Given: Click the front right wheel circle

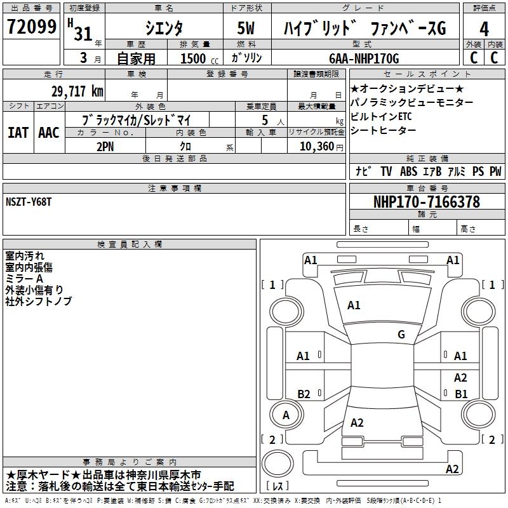Looking at the screenshot, I should tap(478, 312).
